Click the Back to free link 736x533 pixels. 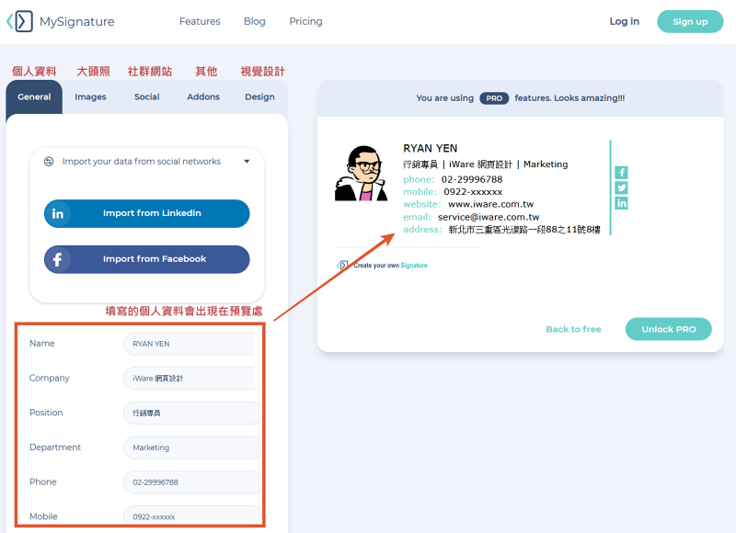573,330
